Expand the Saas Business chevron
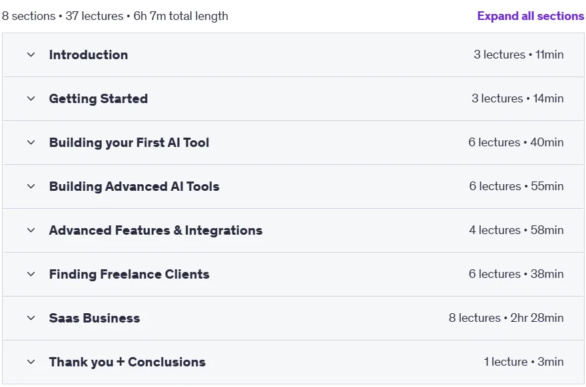The width and height of the screenshot is (586, 387). tap(31, 318)
